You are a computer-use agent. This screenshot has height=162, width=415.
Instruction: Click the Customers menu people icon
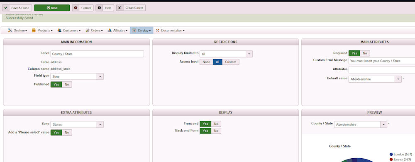(x=59, y=30)
